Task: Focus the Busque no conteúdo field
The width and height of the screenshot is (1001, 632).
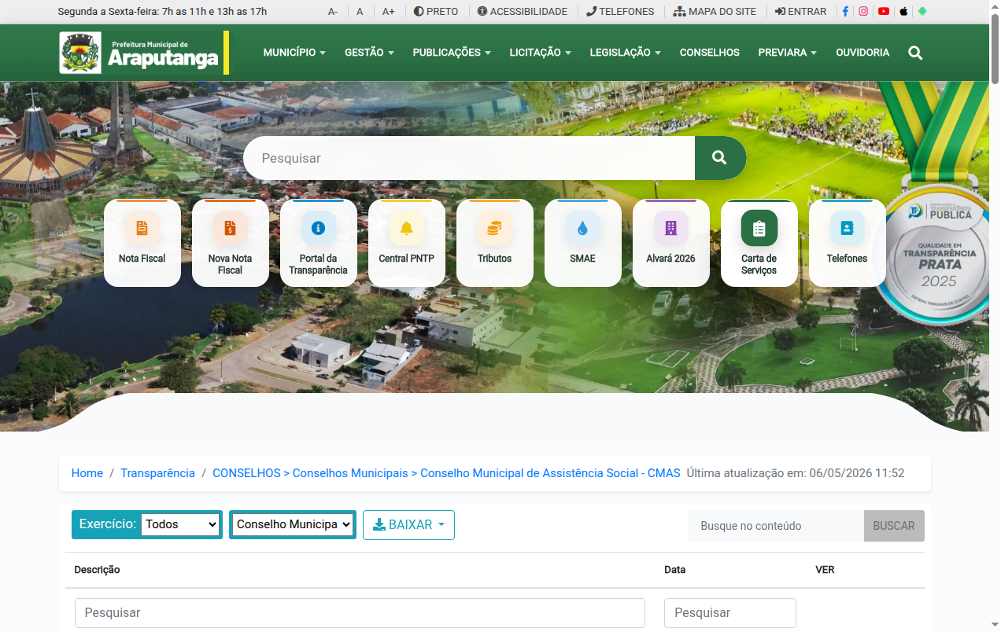Action: [776, 526]
